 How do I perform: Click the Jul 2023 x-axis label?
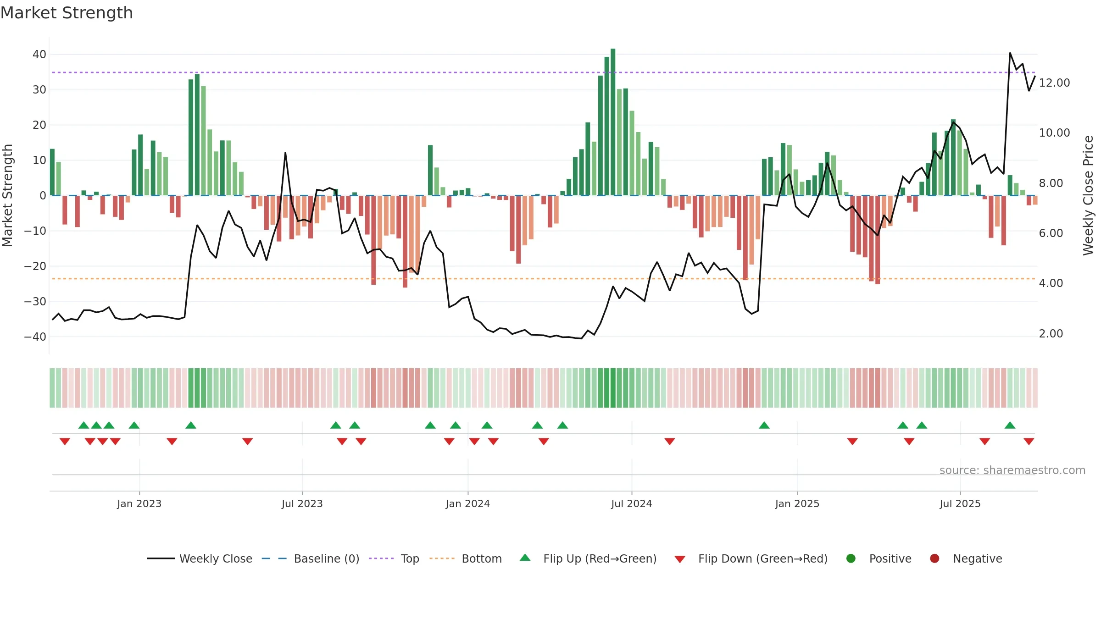[302, 503]
